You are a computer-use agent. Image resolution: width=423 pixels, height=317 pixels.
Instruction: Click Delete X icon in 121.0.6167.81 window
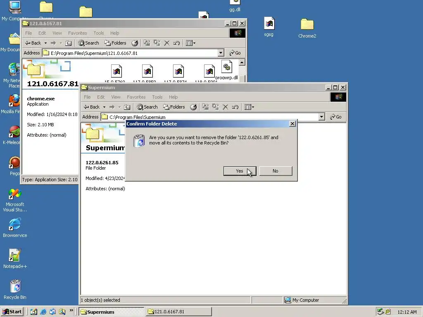[167, 43]
